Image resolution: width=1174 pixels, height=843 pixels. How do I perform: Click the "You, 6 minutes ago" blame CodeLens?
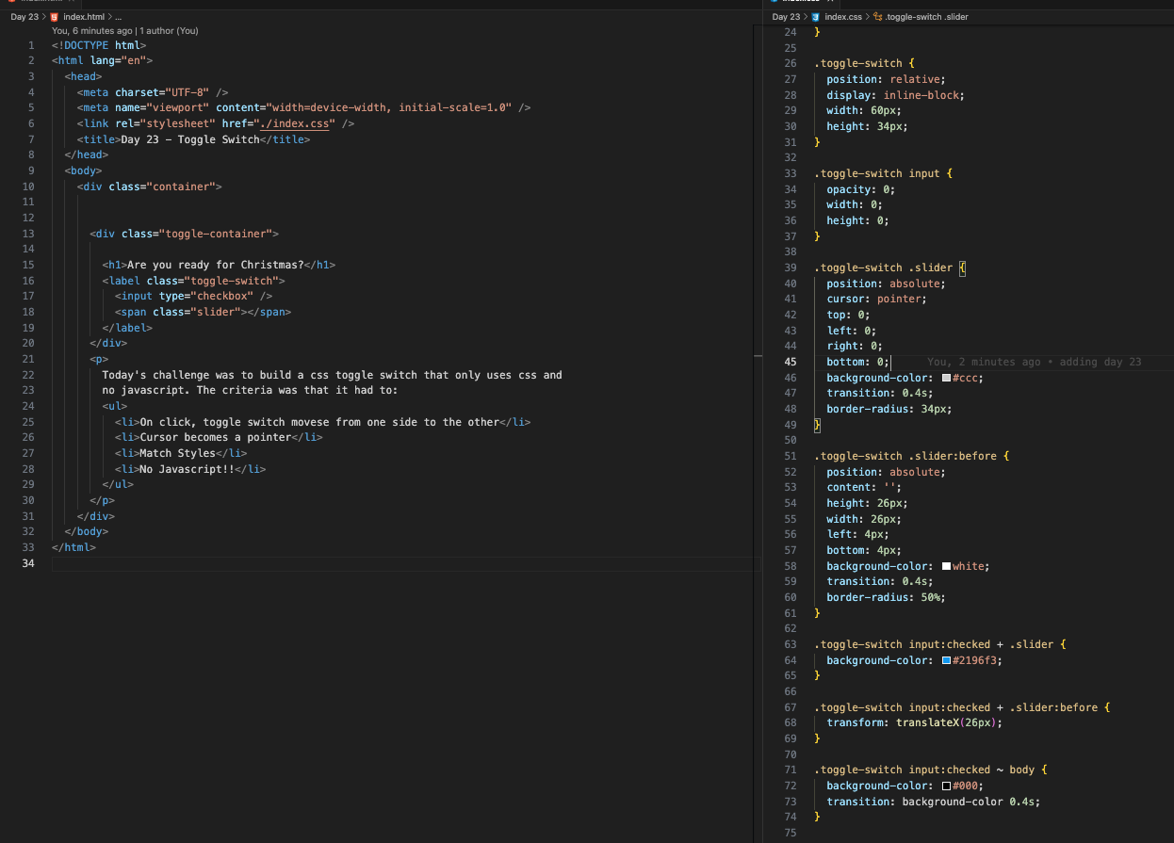(93, 31)
